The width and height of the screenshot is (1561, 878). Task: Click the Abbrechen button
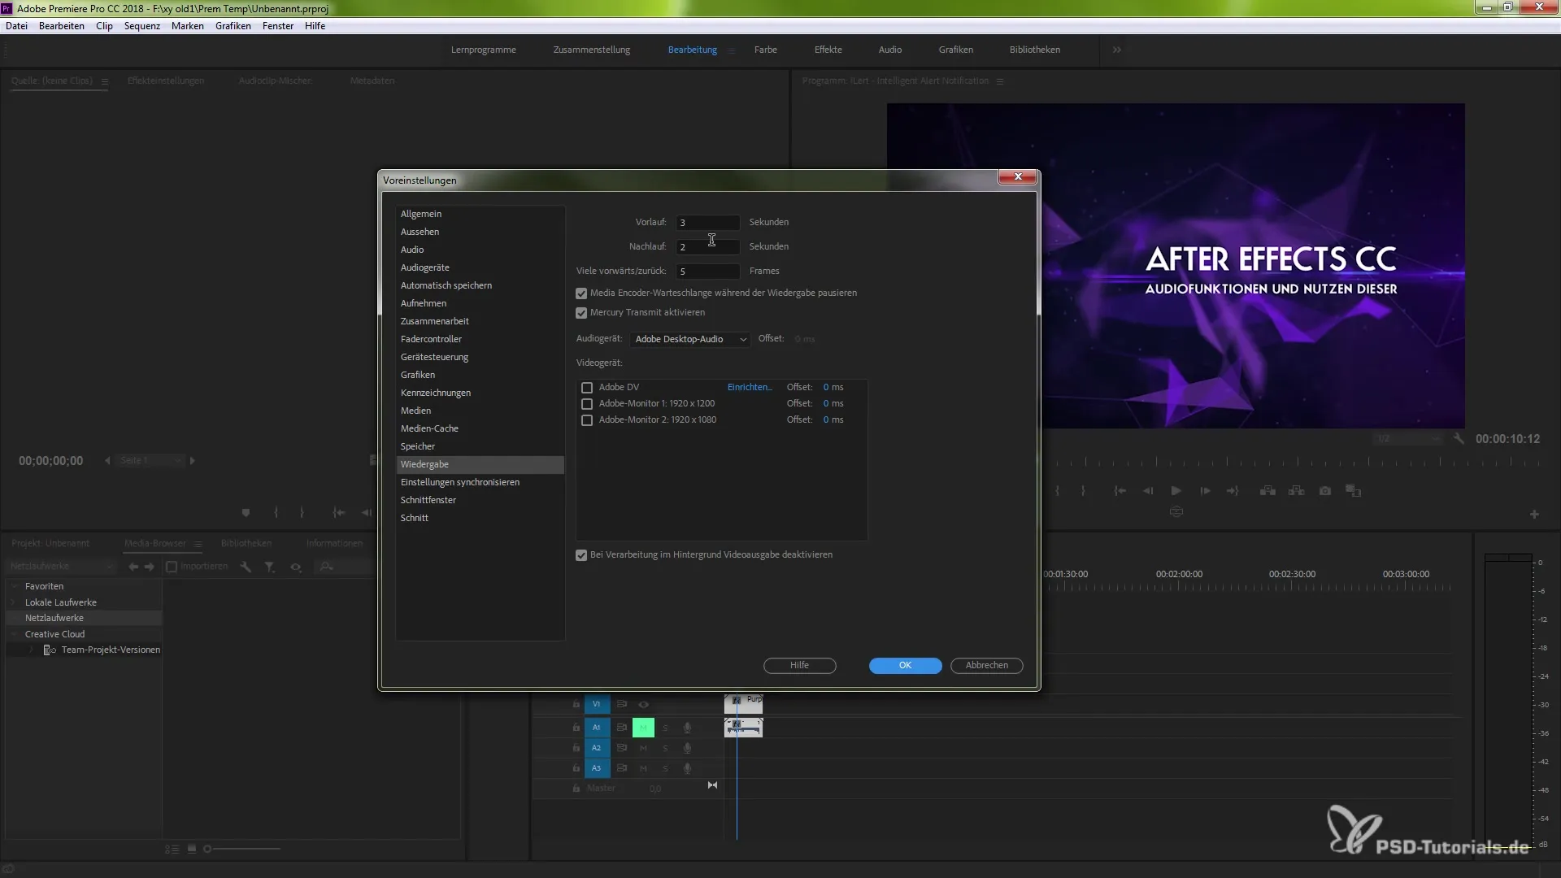986,665
